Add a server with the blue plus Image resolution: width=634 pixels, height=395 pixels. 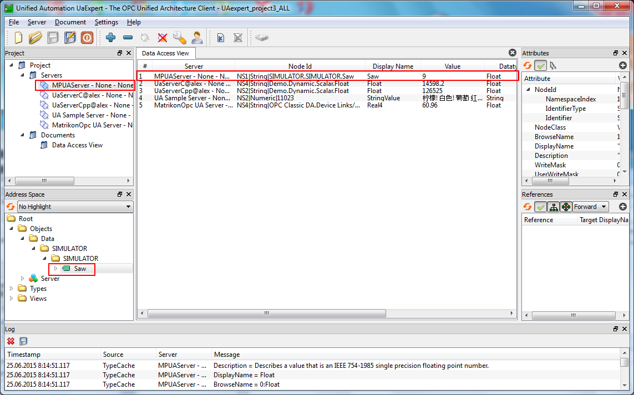point(110,38)
